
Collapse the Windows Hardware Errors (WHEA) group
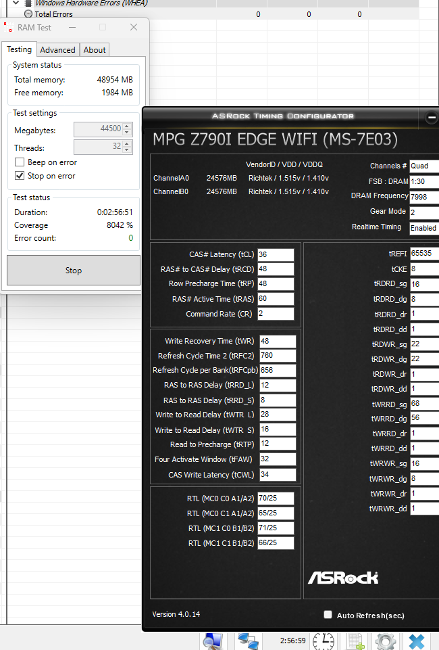coord(16,3)
